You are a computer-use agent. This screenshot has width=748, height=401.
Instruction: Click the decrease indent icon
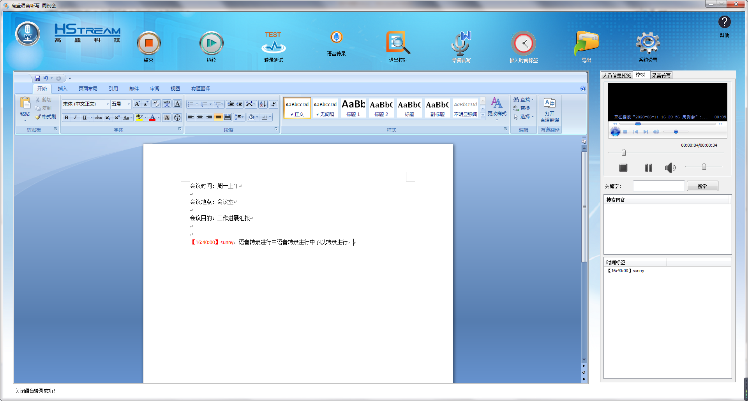(231, 104)
